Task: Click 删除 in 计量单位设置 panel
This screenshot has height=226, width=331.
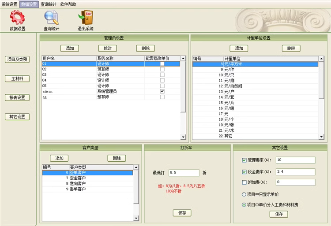Action: [x=291, y=48]
